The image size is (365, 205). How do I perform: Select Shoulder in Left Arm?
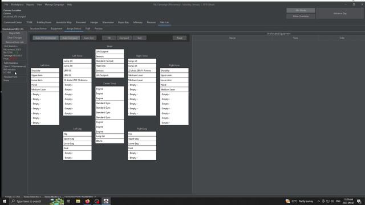[45, 71]
